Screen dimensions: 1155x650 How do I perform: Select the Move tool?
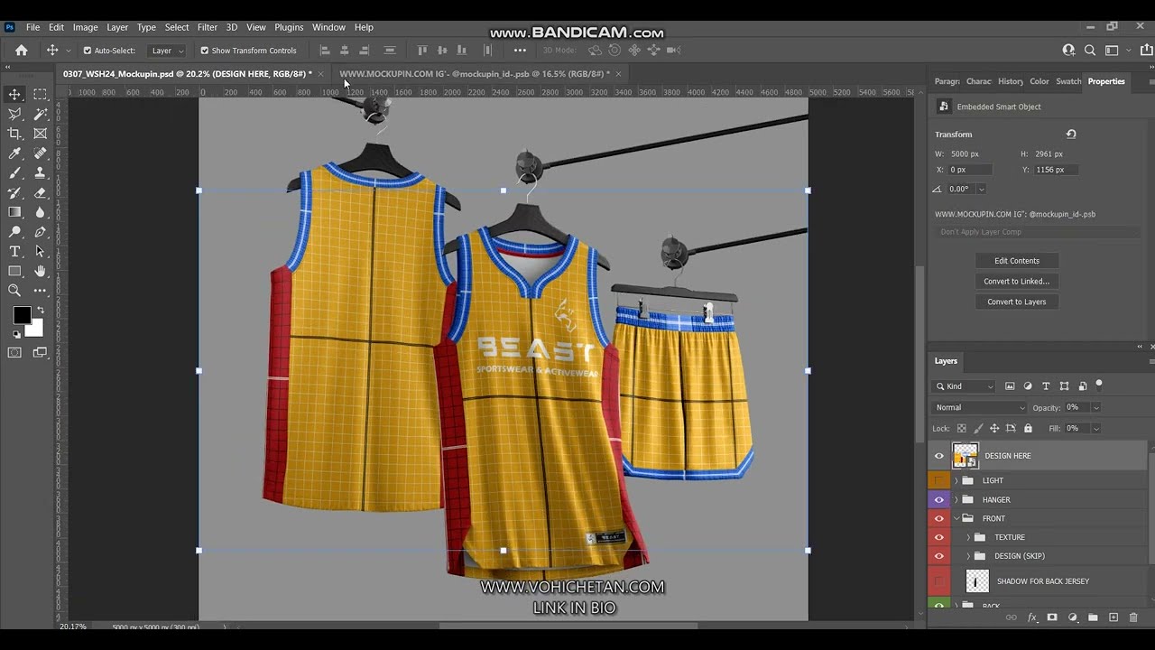(14, 94)
